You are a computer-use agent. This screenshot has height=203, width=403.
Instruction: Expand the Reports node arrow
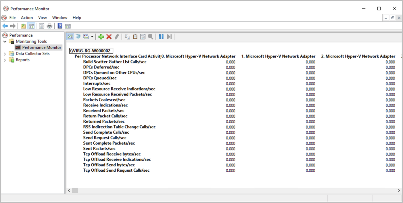coord(5,60)
